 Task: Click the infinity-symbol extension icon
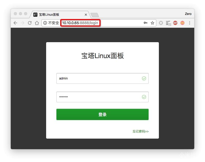pos(182,23)
